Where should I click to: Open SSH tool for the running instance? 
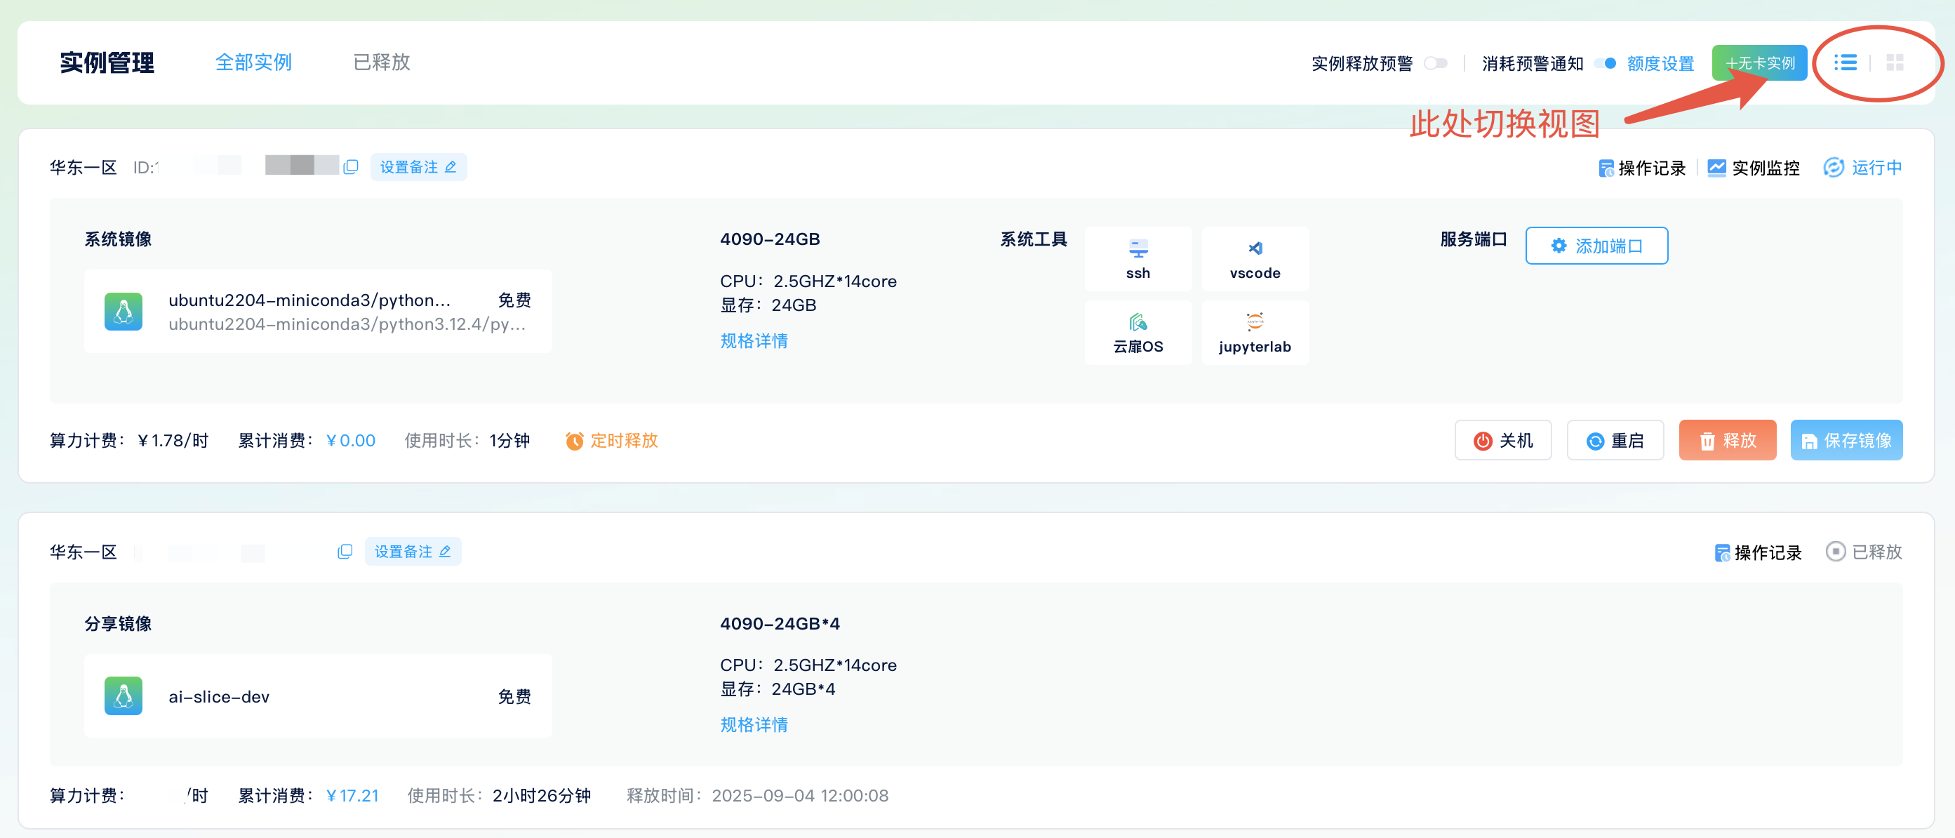click(x=1138, y=258)
